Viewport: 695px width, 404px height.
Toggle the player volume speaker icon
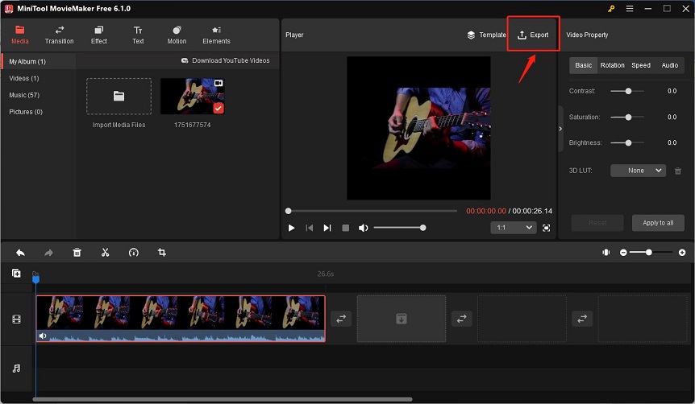pos(363,228)
